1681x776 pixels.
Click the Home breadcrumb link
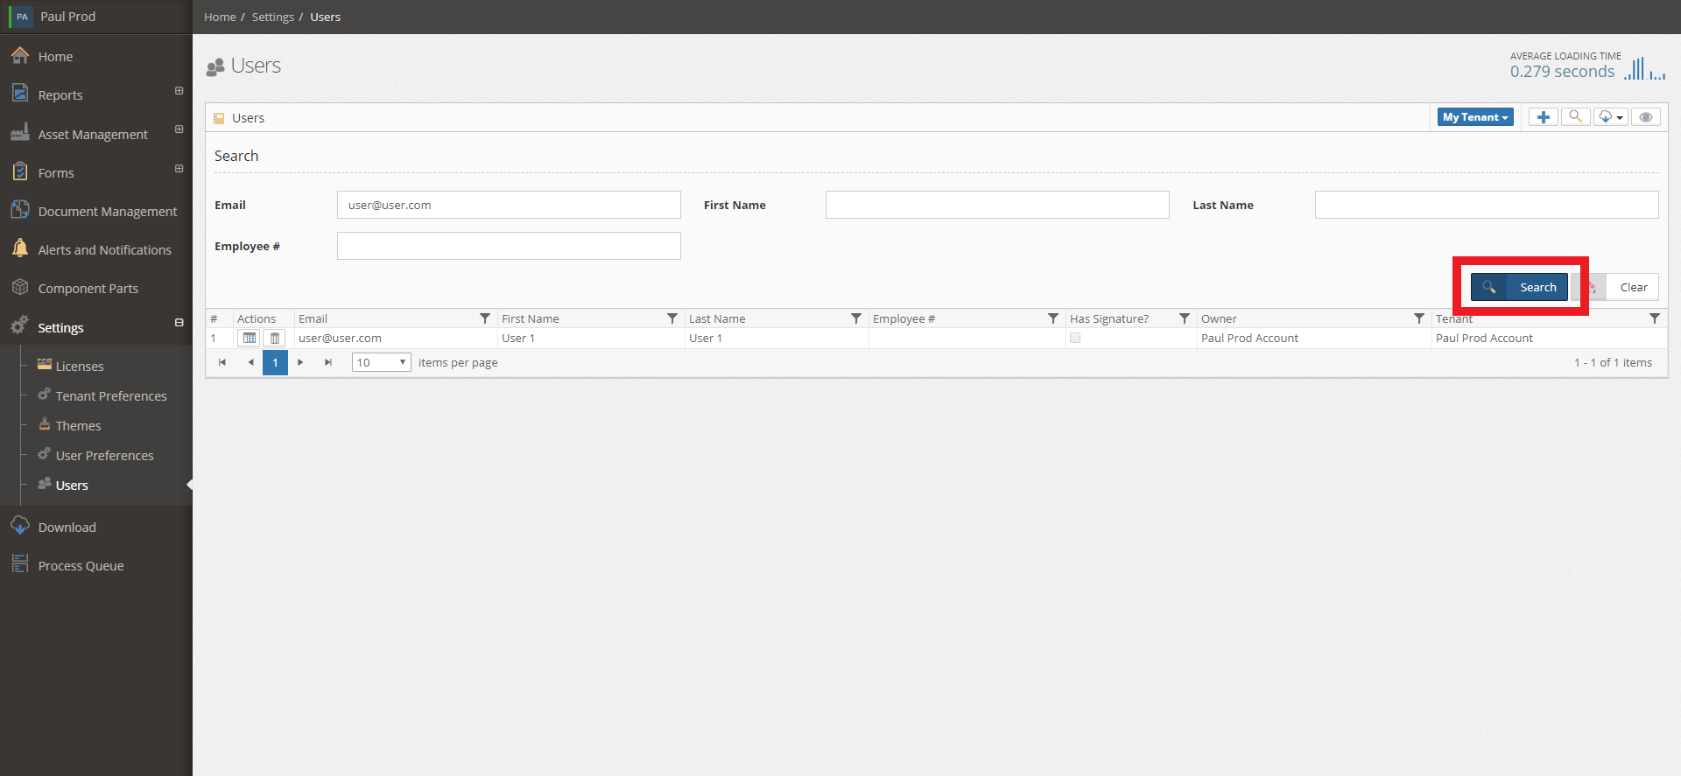[x=220, y=17]
